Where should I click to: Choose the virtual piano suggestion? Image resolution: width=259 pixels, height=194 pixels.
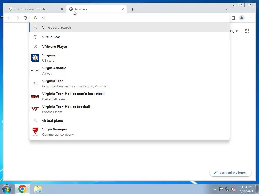(x=129, y=120)
